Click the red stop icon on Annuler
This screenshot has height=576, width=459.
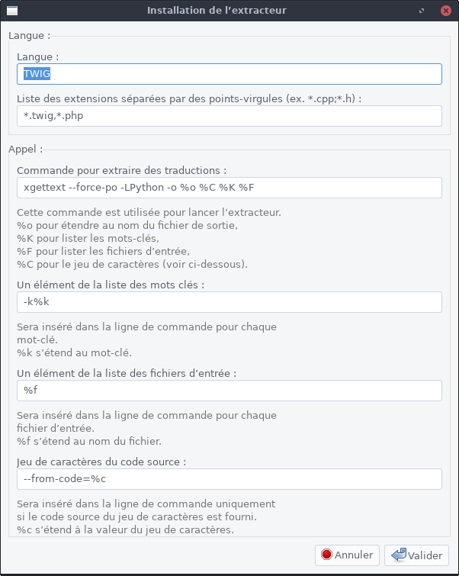click(327, 555)
